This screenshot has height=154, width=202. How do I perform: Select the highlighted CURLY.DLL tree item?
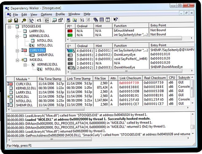37,50
